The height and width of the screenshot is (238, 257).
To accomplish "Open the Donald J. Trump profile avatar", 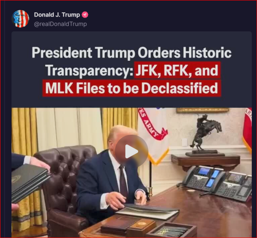I will point(20,19).
